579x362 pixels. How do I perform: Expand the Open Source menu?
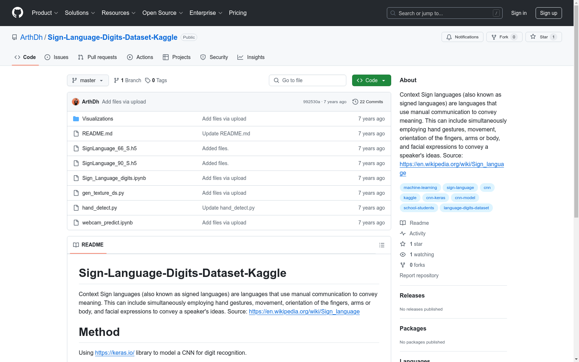click(163, 13)
